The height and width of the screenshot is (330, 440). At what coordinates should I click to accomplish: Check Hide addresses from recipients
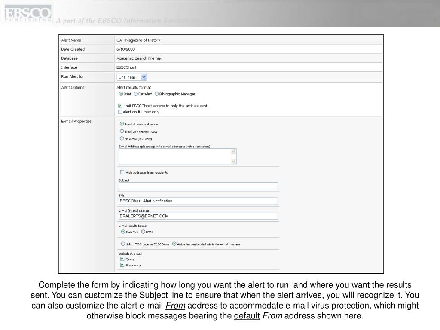click(x=122, y=172)
